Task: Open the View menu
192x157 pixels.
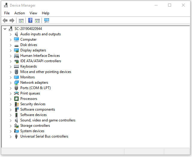Action: pyautogui.click(x=33, y=13)
